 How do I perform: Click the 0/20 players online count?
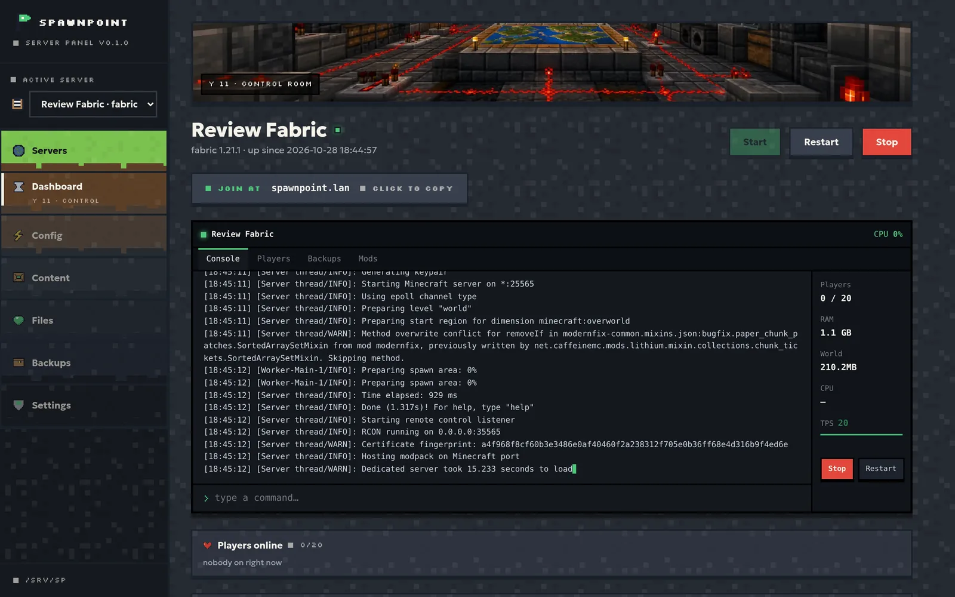312,545
